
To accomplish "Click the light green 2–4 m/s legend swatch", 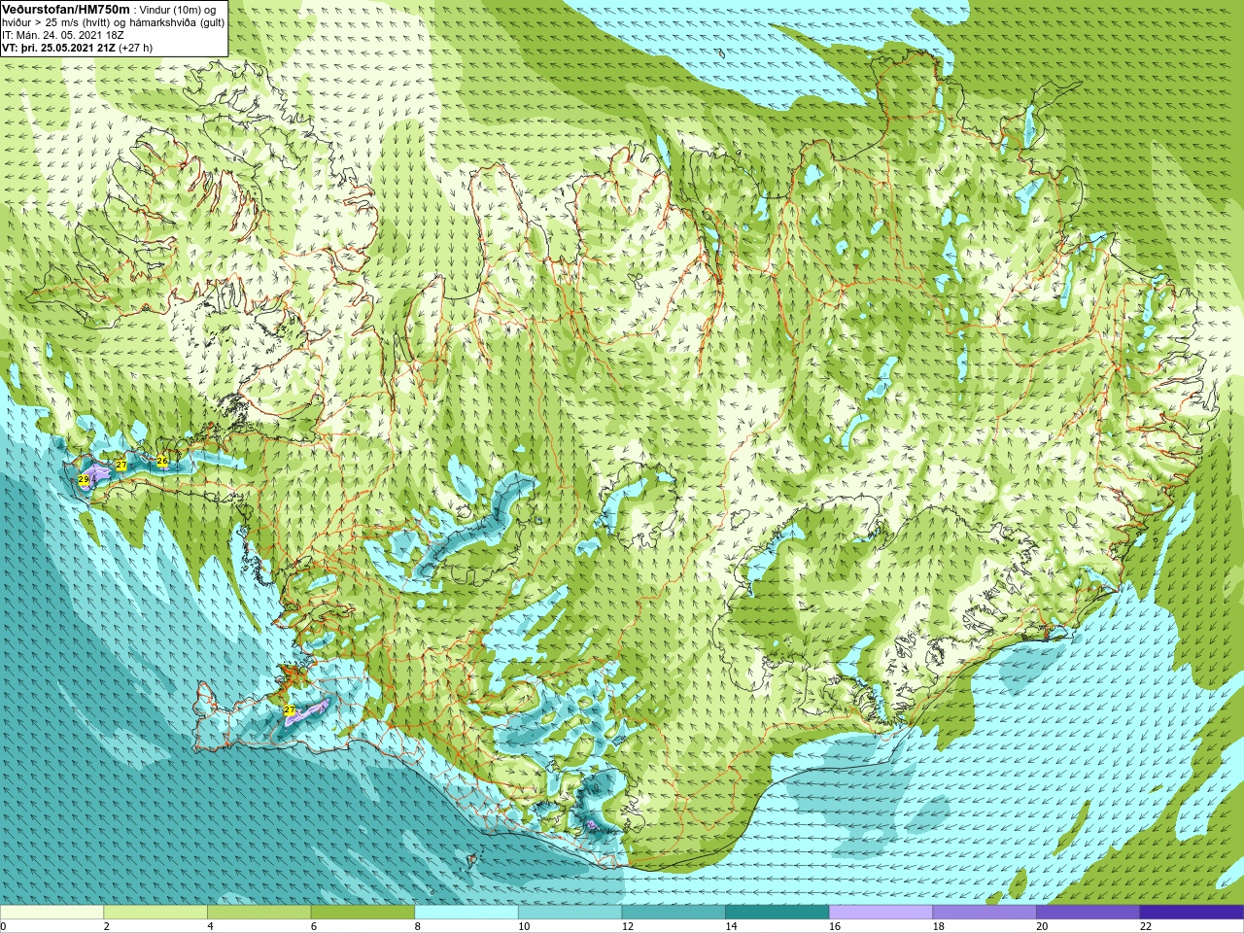I will (x=155, y=913).
